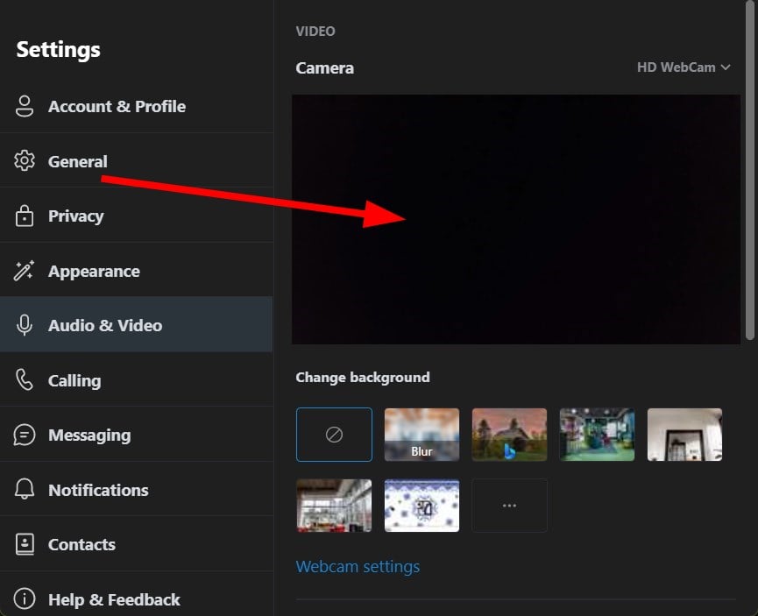Expand more backgrounds with ellipsis tile
This screenshot has width=758, height=616.
click(509, 506)
